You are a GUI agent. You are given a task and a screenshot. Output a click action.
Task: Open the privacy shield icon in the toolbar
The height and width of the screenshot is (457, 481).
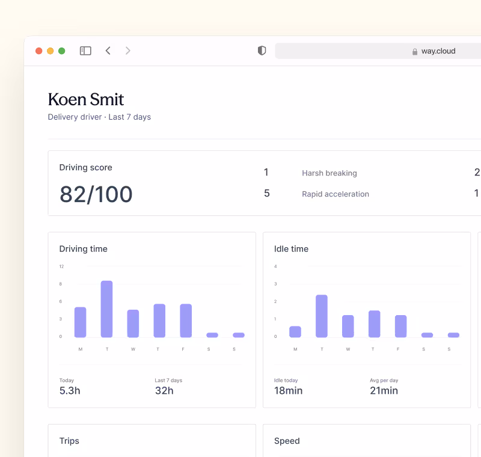click(x=262, y=51)
